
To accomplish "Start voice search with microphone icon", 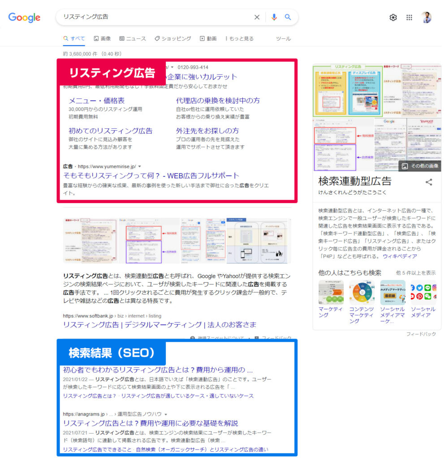I will click(274, 17).
